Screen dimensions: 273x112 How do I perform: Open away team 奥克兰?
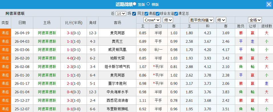[x=117, y=41]
